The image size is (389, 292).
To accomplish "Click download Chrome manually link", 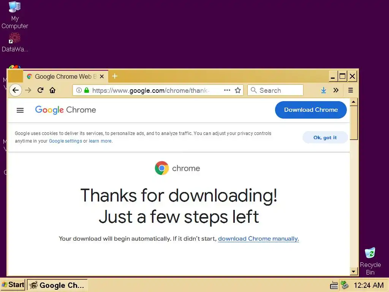I will pos(258,239).
